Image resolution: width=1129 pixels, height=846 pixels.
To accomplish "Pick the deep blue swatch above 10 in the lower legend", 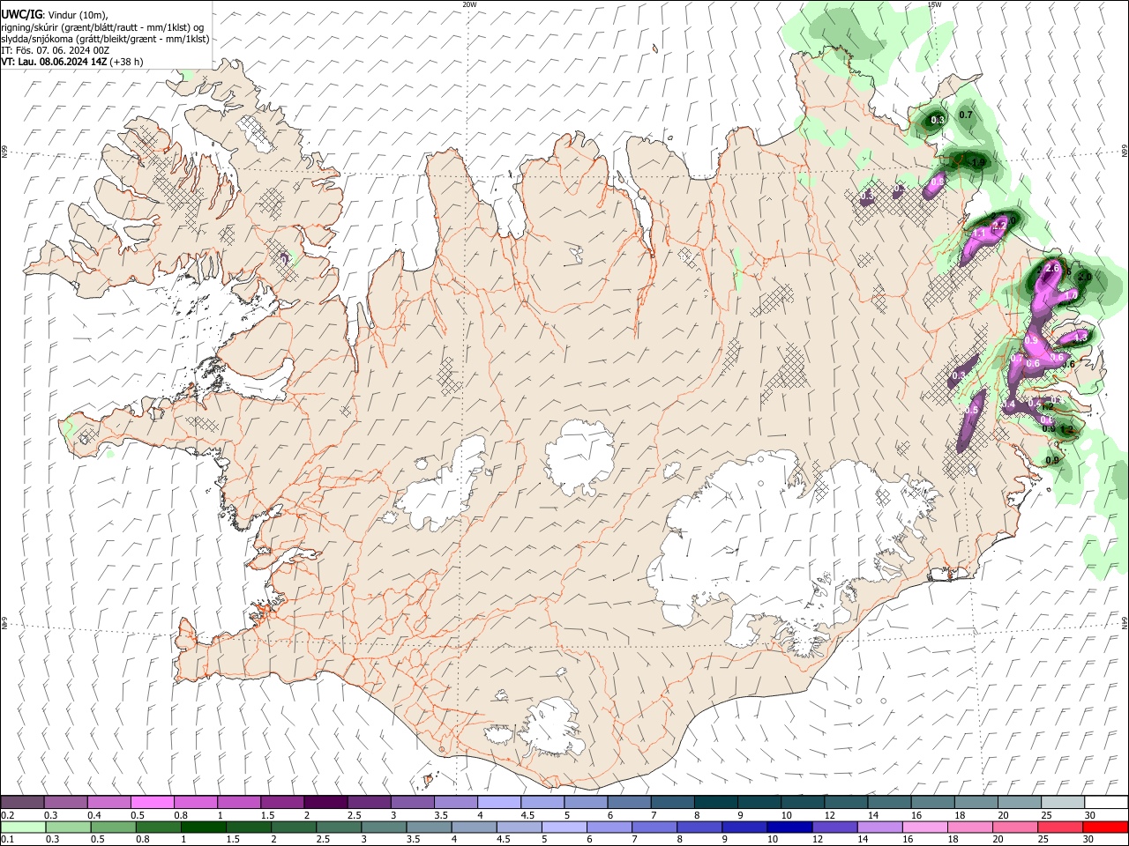I will pyautogui.click(x=788, y=827).
